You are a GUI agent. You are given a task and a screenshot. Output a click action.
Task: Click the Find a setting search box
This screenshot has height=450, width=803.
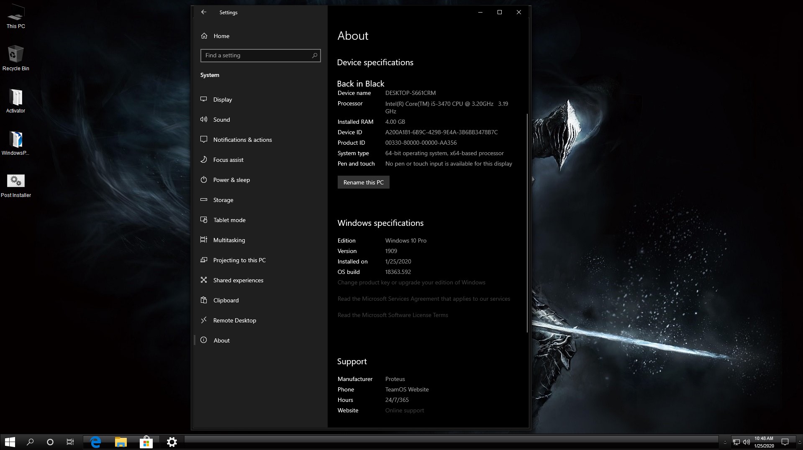pos(260,56)
